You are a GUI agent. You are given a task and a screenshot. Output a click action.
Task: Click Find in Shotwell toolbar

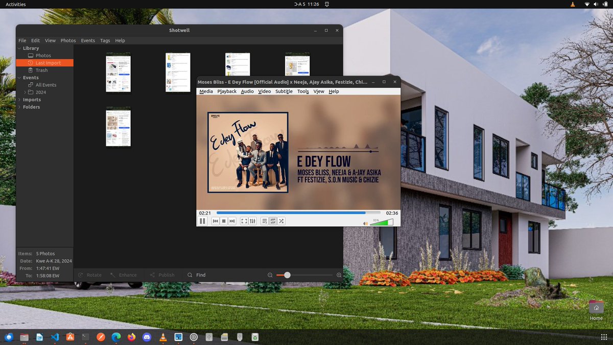coord(196,275)
